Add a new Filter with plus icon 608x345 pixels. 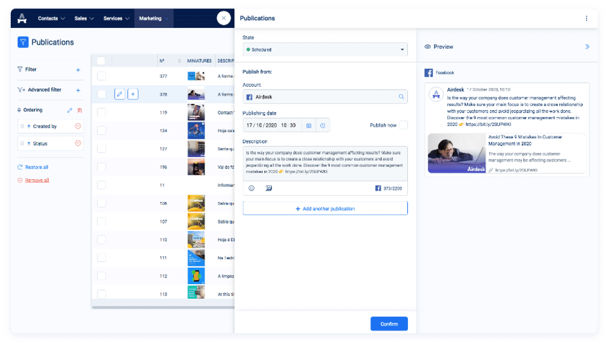(78, 70)
